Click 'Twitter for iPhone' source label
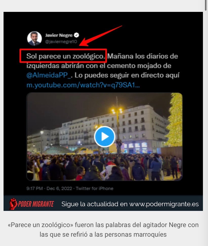 [x=94, y=188]
